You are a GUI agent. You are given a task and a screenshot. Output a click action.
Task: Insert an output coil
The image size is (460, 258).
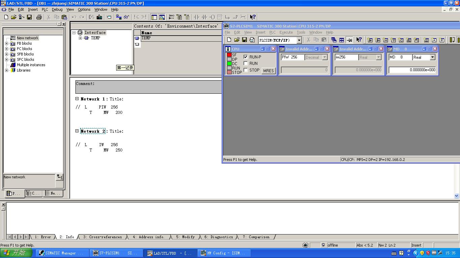point(212,17)
